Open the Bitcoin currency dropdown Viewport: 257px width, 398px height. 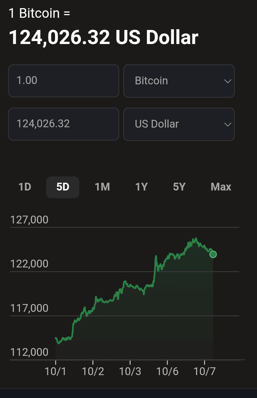[179, 81]
